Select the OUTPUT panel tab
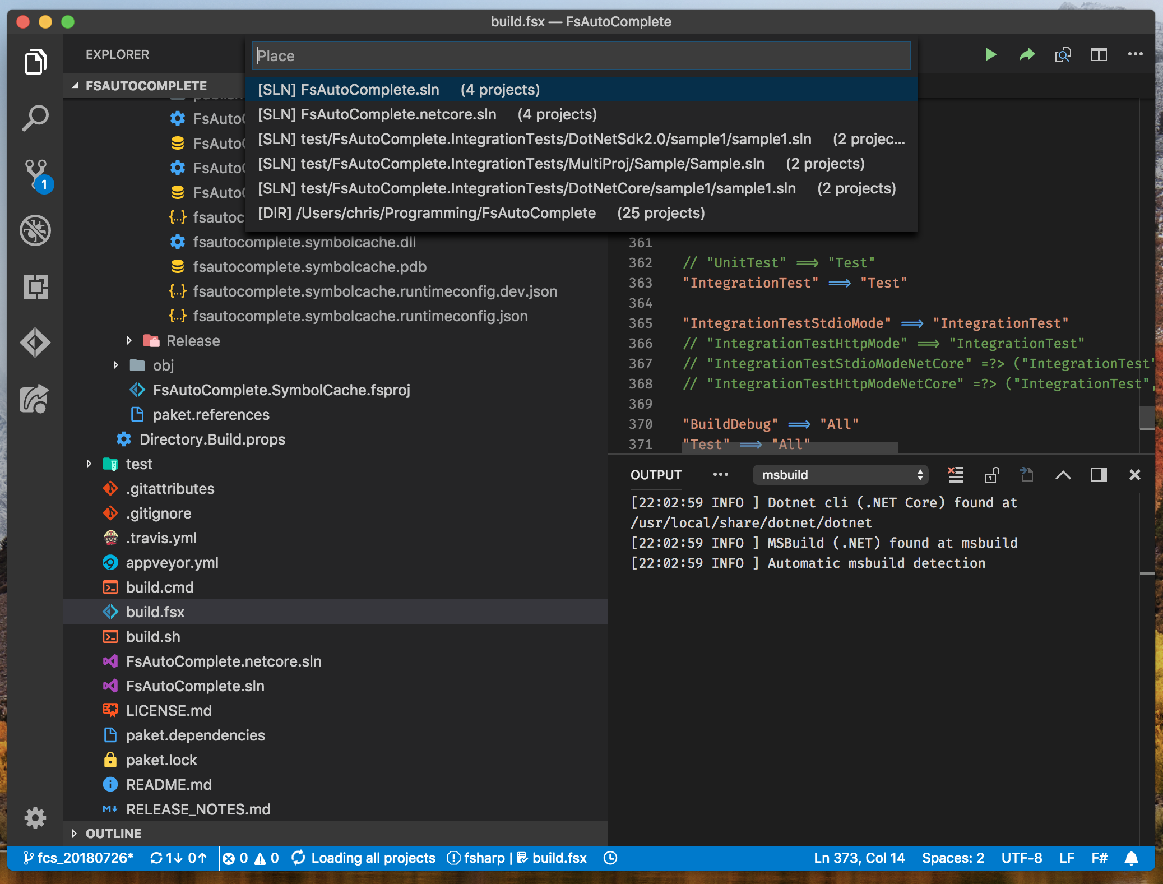 tap(656, 475)
